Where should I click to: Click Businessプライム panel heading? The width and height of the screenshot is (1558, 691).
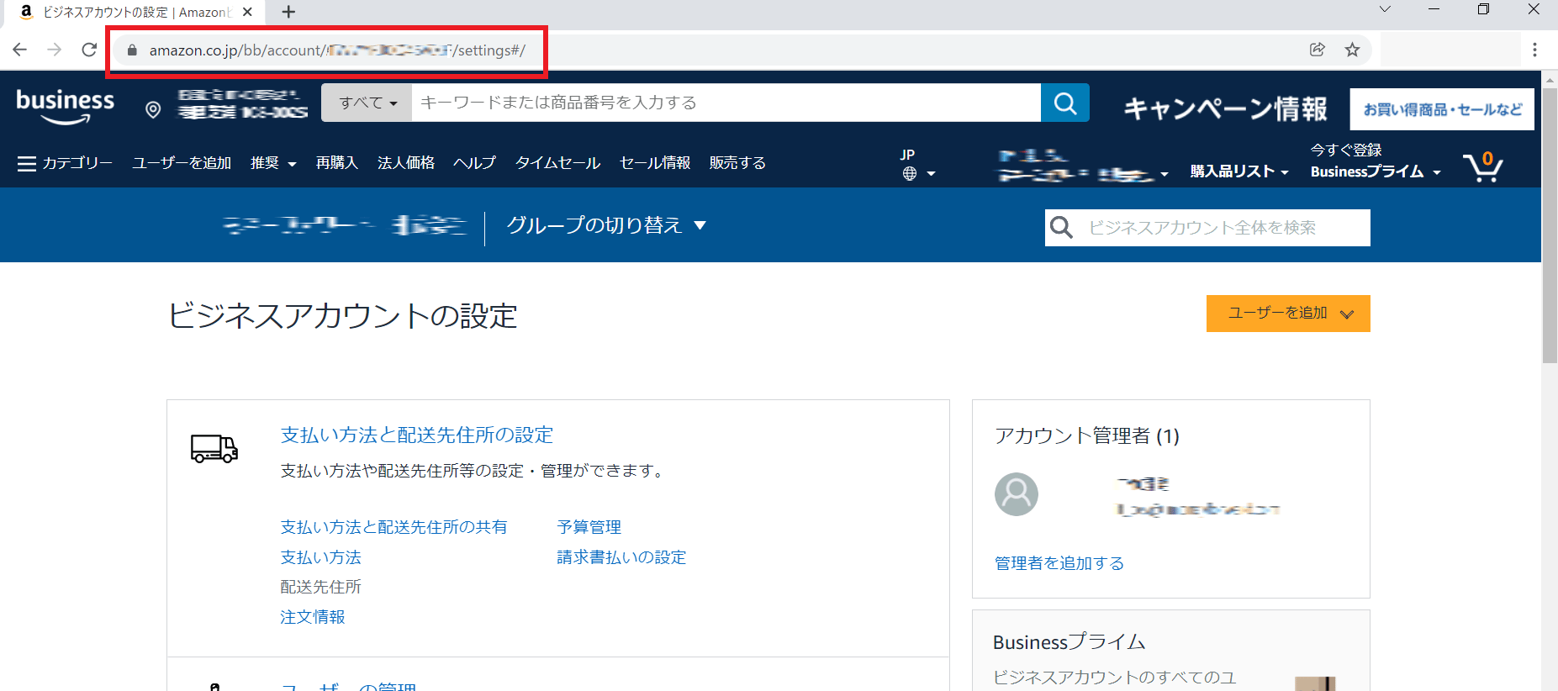click(x=1069, y=642)
